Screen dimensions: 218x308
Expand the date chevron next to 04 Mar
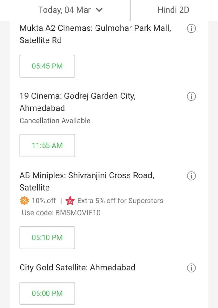coord(99,10)
